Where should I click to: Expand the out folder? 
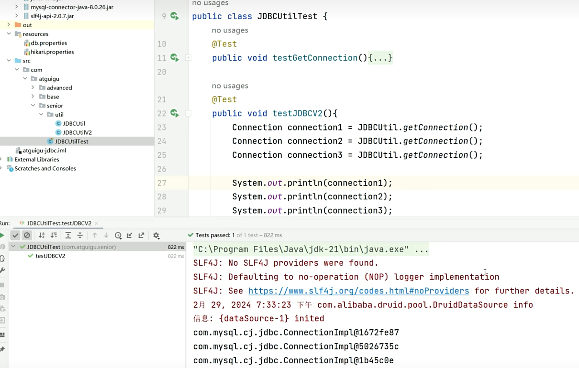(x=9, y=25)
